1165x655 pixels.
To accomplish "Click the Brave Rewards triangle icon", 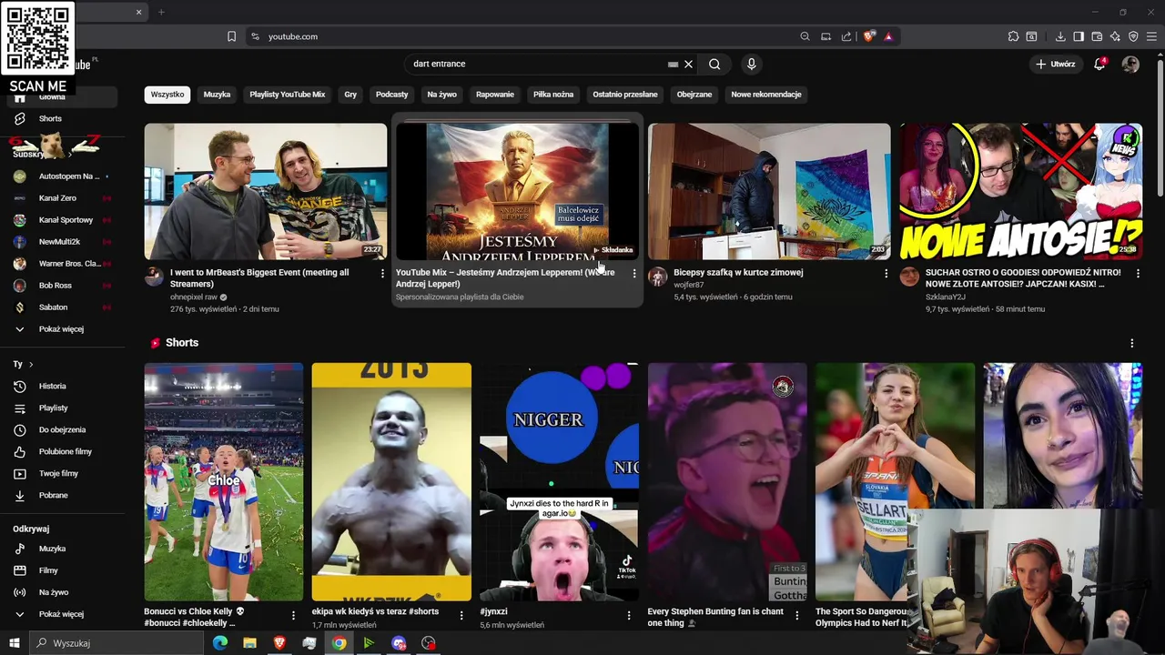I will pyautogui.click(x=888, y=36).
